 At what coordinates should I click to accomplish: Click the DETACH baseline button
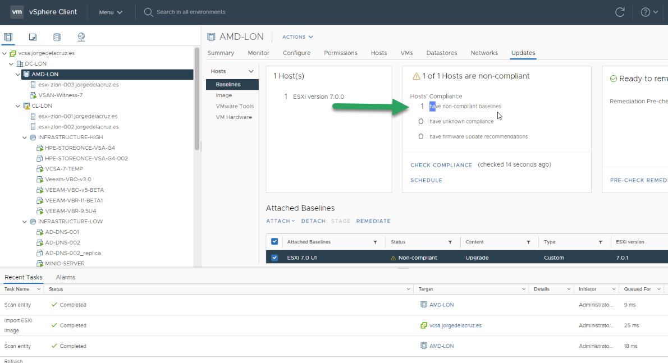(x=313, y=221)
